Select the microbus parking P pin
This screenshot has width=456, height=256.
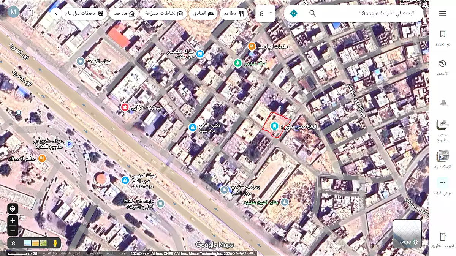(x=69, y=144)
